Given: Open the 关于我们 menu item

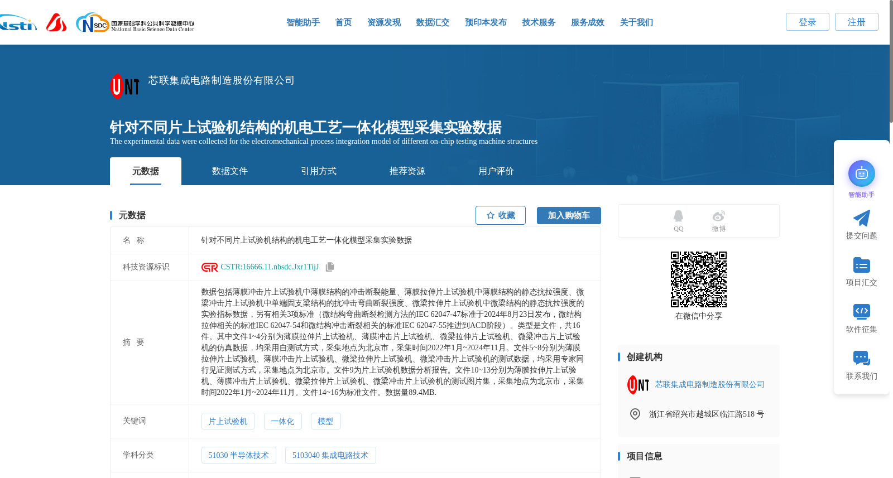Looking at the screenshot, I should [636, 22].
